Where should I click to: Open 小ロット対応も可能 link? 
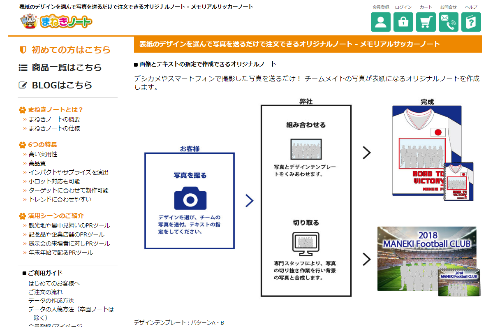click(54, 181)
